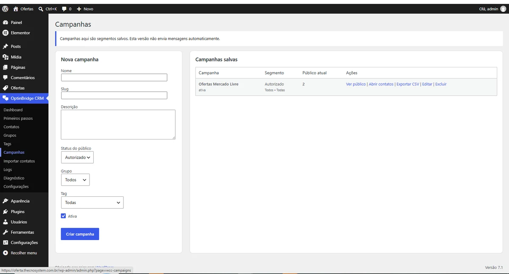Click the Nova campanha heading

click(x=80, y=59)
